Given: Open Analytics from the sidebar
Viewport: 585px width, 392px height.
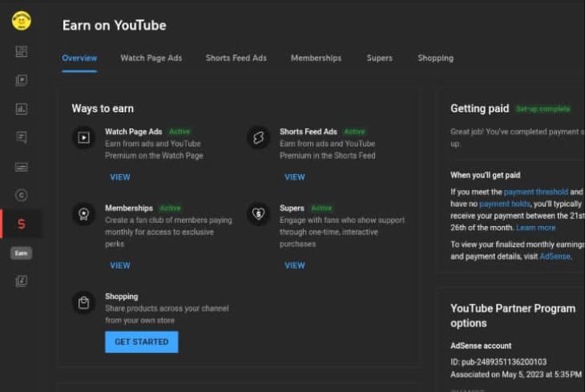Looking at the screenshot, I should point(22,109).
